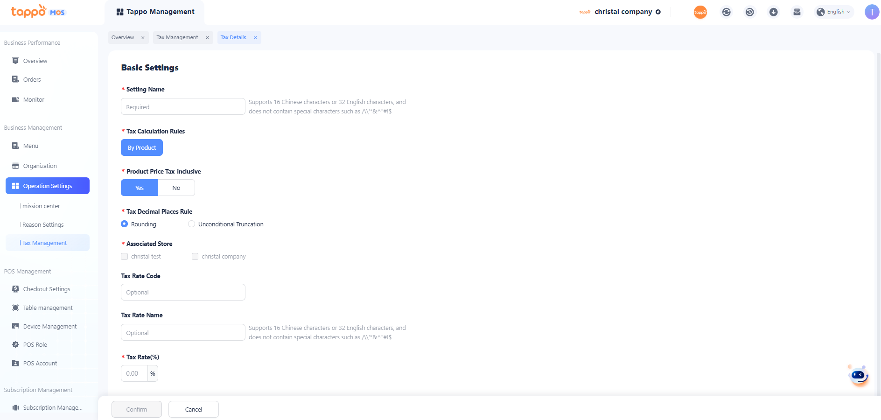
Task: Click the orange tappo round icon
Action: click(x=700, y=12)
